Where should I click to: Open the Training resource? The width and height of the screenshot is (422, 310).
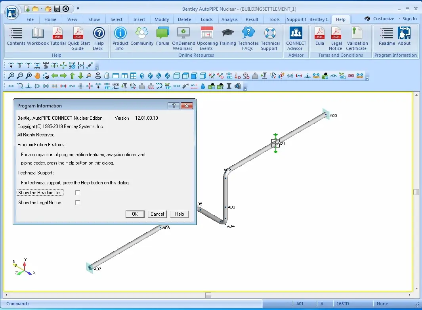click(227, 36)
